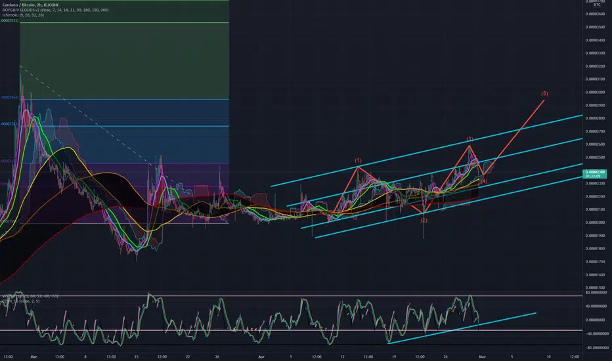Click the 'Cardano / Bitcoin, 2h, KUCOIN' chart title
Screen dimensions: 612x361
30,5
